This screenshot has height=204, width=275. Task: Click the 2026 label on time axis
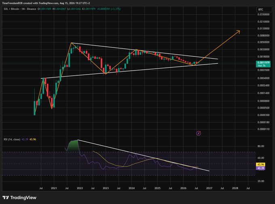pos(183,188)
